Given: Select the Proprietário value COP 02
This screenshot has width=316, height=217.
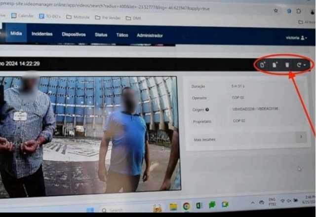Looking at the screenshot, I should [239, 121].
